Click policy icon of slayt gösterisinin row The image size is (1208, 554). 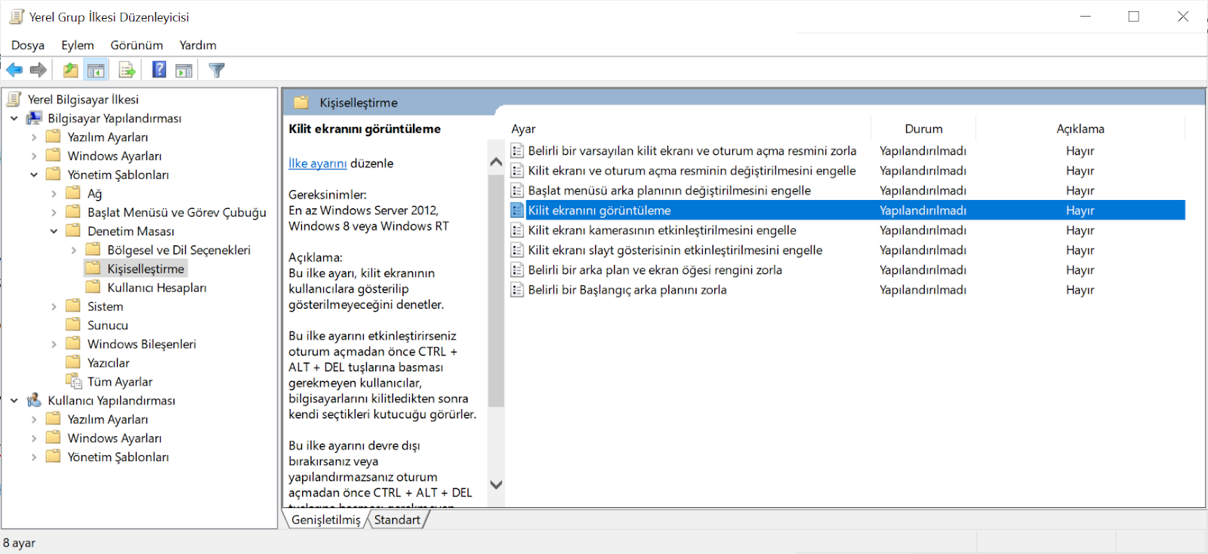point(517,250)
